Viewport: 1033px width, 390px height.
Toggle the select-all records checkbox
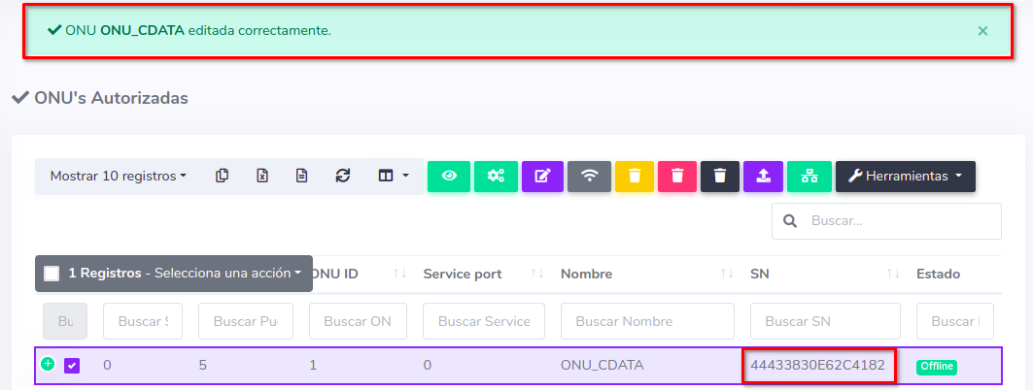click(52, 274)
